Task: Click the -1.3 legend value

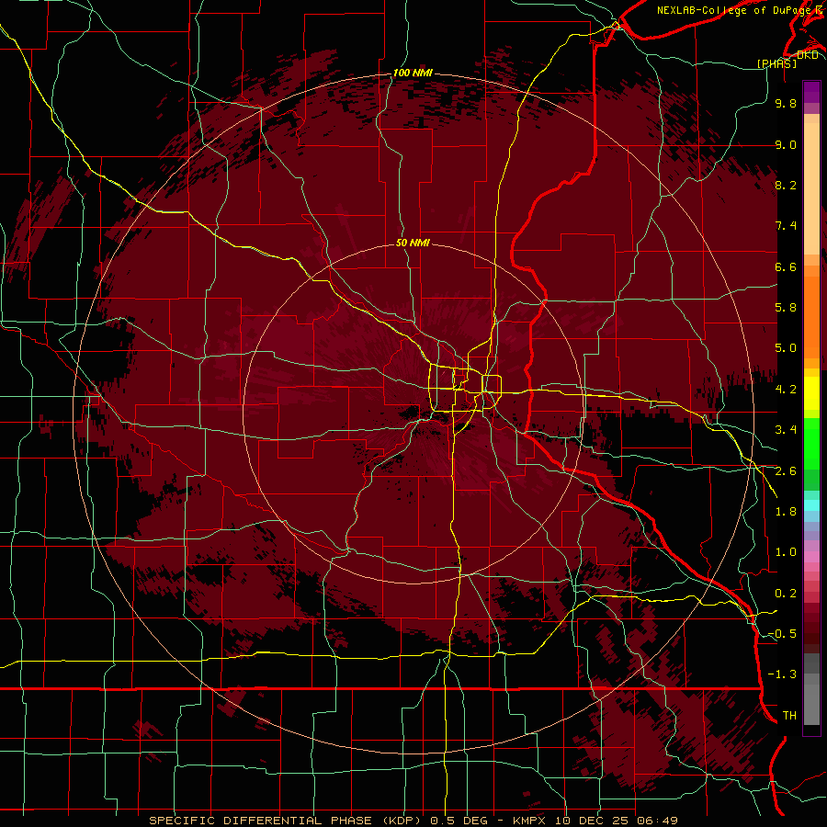Action: (x=782, y=674)
